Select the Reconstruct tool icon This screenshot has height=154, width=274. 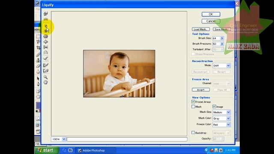point(46,59)
